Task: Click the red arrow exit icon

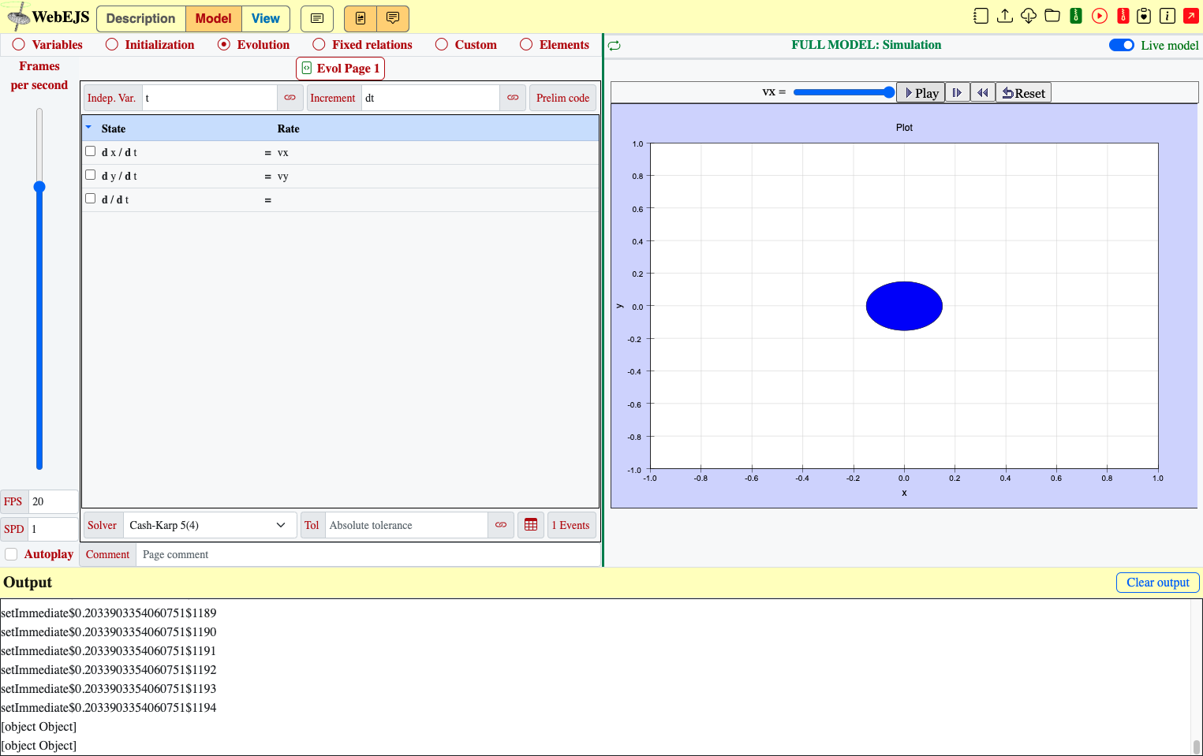Action: click(x=1191, y=16)
